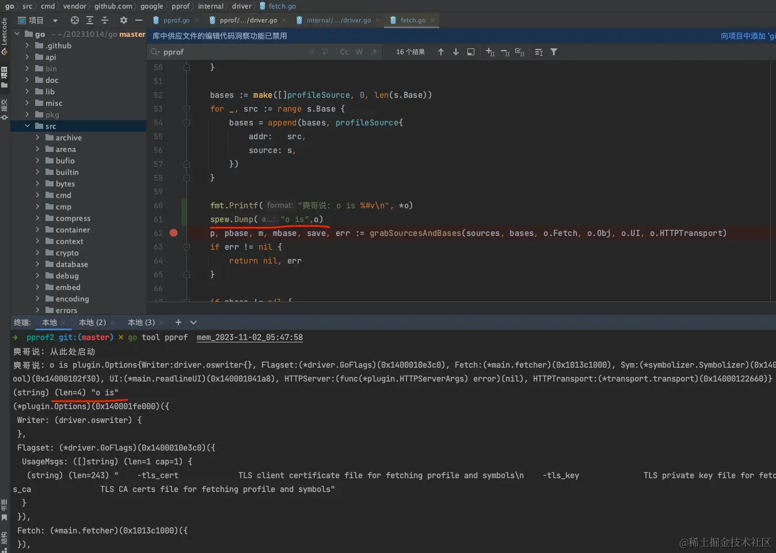Screen dimensions: 776x553
Task: Select the builtin folder in tree
Action: 67,172
